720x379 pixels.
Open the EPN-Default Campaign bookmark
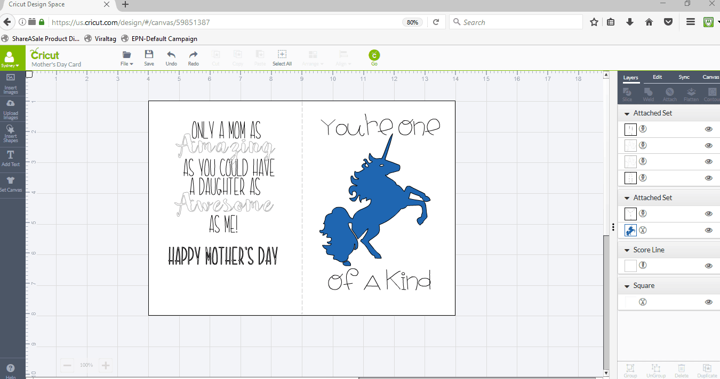[159, 39]
